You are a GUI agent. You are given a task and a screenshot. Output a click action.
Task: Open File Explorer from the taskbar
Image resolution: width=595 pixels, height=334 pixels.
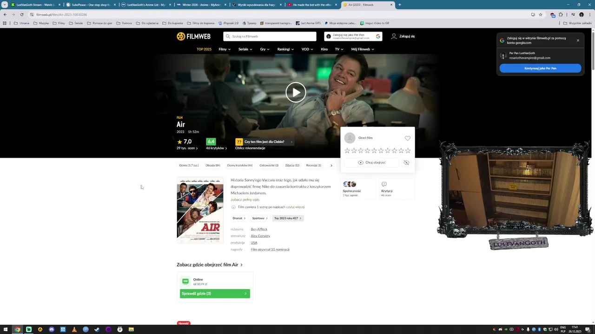click(x=131, y=329)
